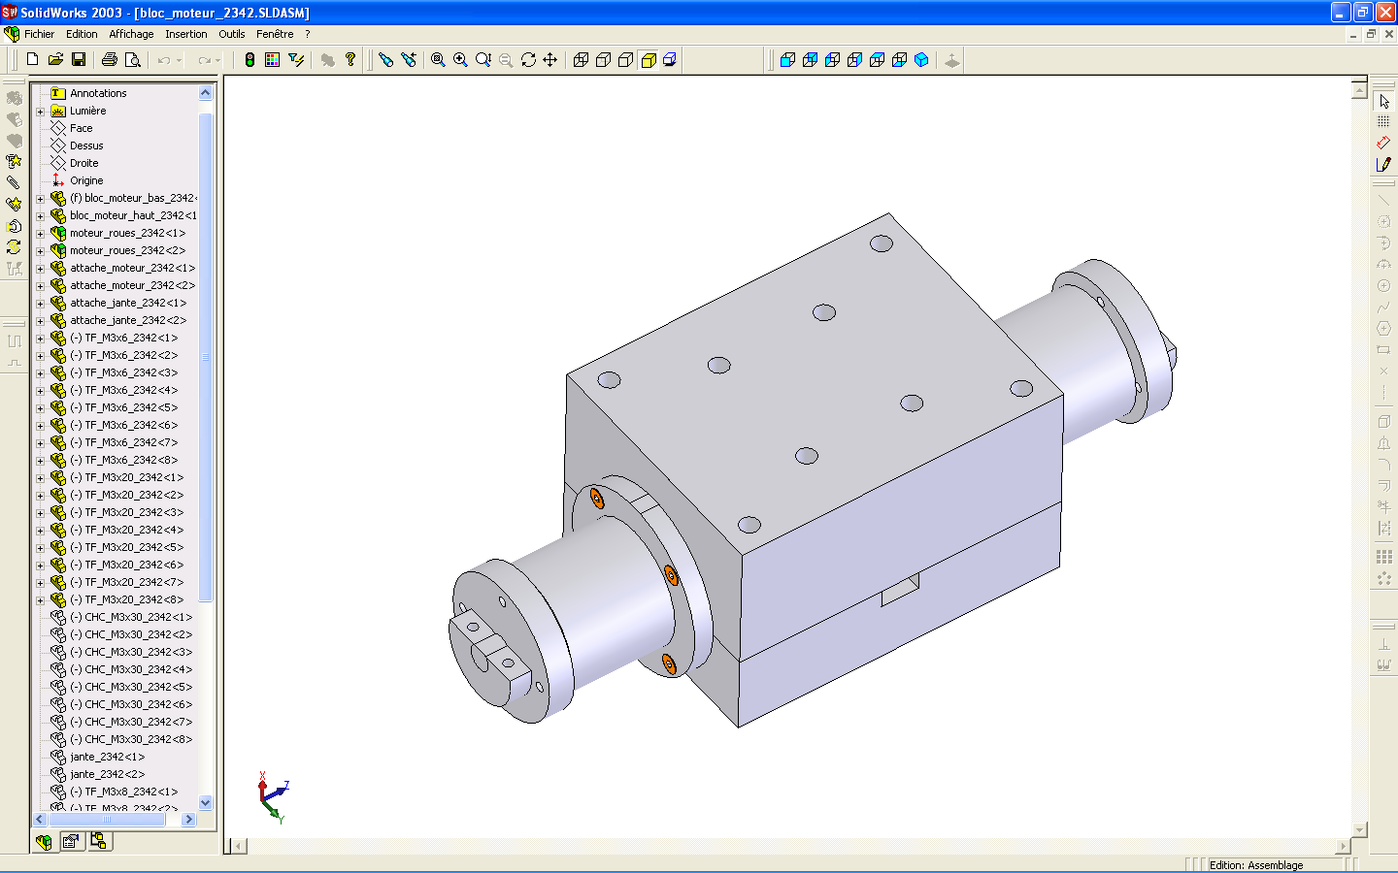The image size is (1398, 873).
Task: Toggle Hidden Lines Removed display mode
Action: [x=626, y=60]
